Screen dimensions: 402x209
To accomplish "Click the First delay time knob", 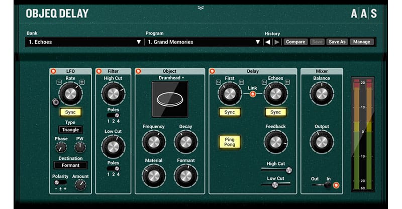I will pyautogui.click(x=230, y=94).
